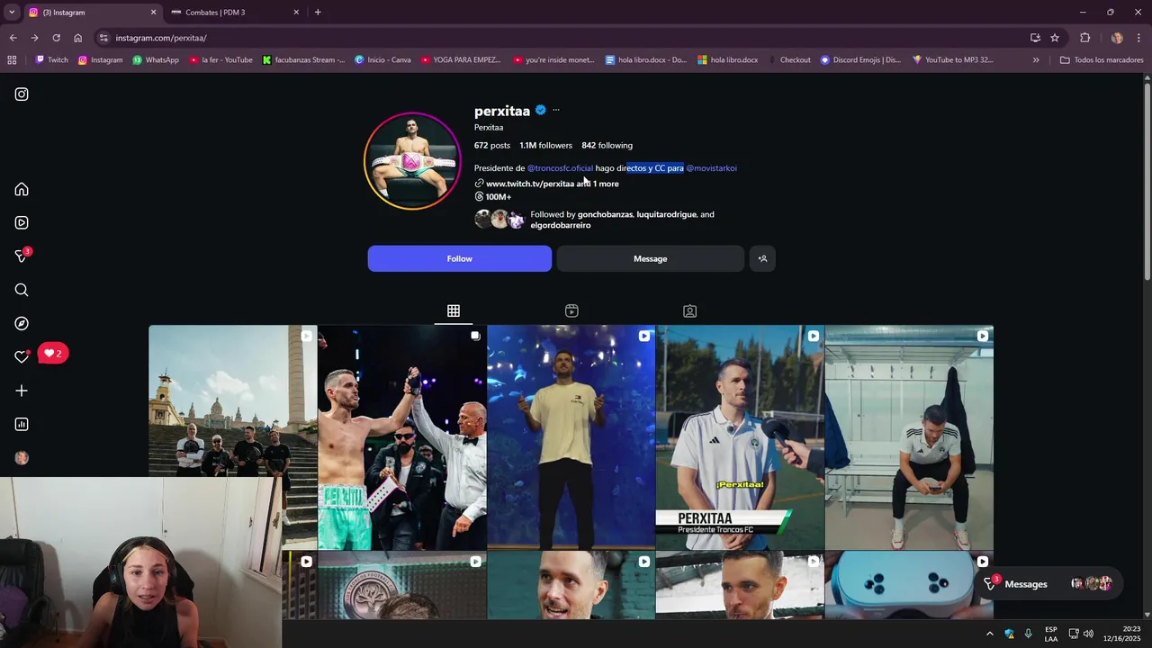Image resolution: width=1152 pixels, height=648 pixels.
Task: Open the Apps grid in bookmarks bar
Action: click(12, 60)
